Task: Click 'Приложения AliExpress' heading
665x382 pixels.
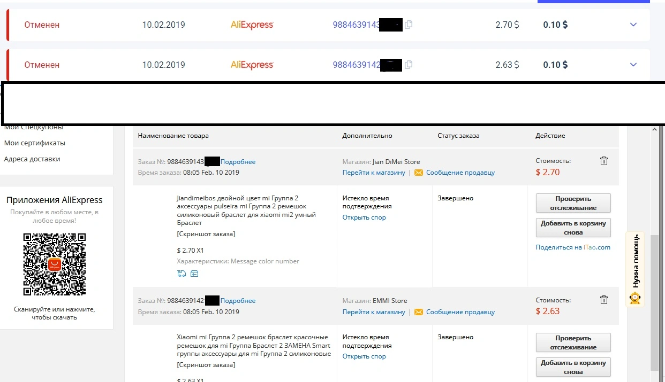Action: [x=55, y=200]
